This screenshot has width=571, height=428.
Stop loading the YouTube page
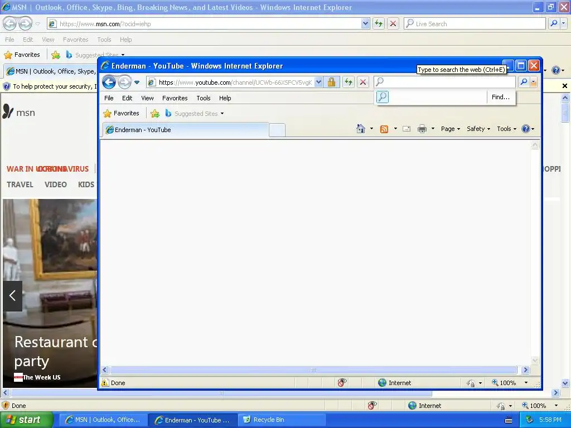[x=363, y=82]
